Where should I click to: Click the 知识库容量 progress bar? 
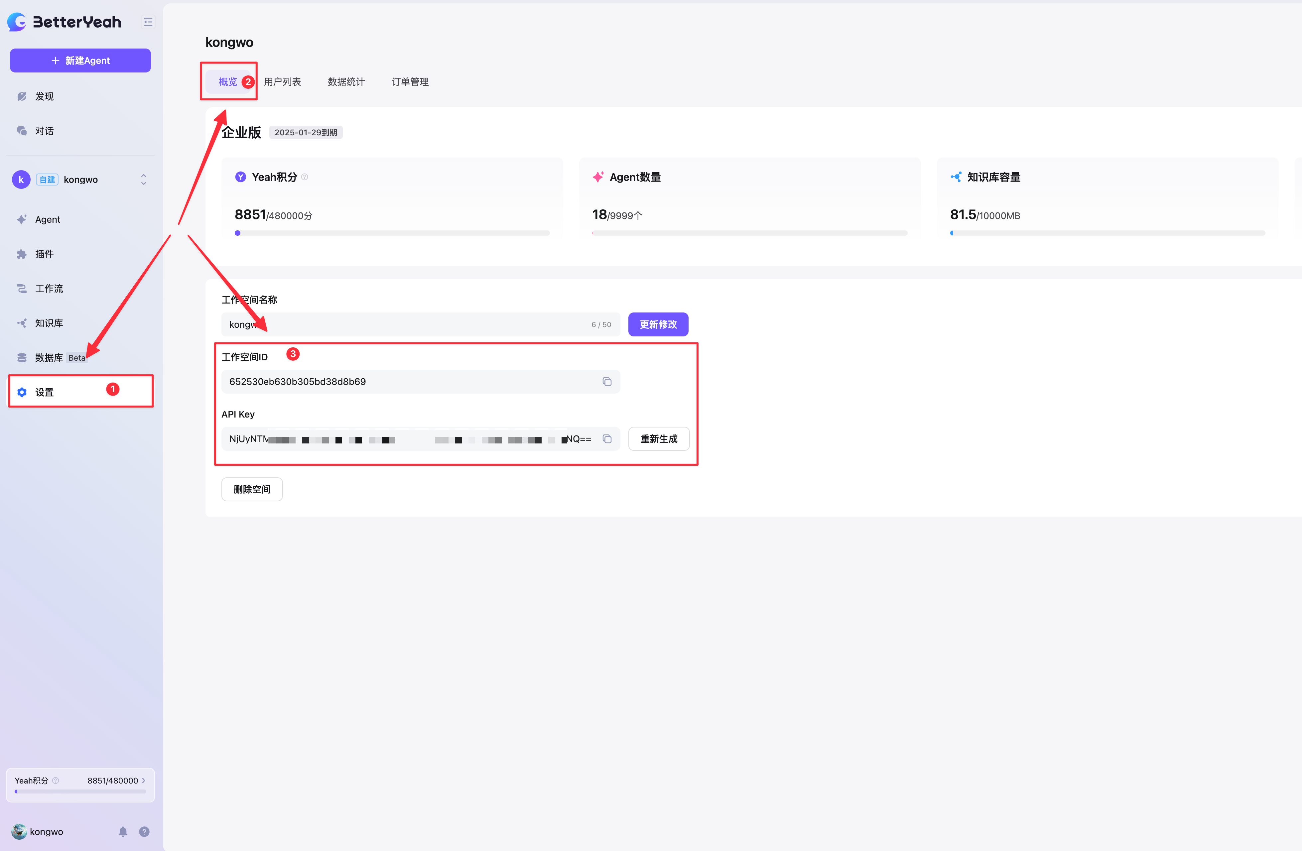(1107, 233)
